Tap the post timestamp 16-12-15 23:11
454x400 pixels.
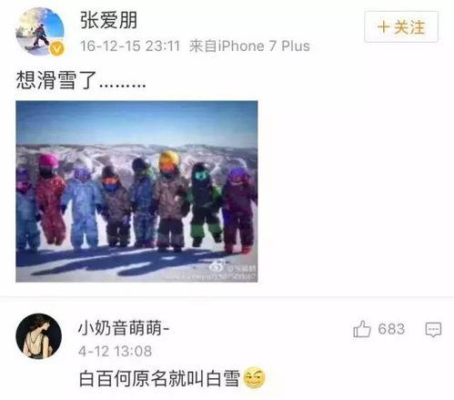[130, 46]
